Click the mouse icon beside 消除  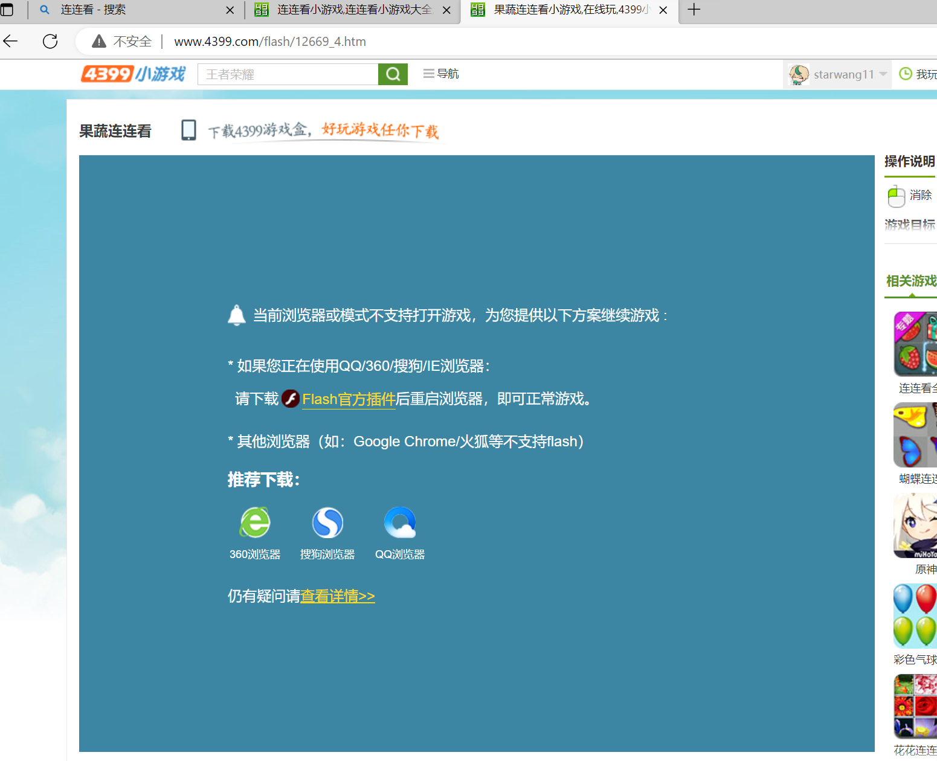[x=896, y=196]
